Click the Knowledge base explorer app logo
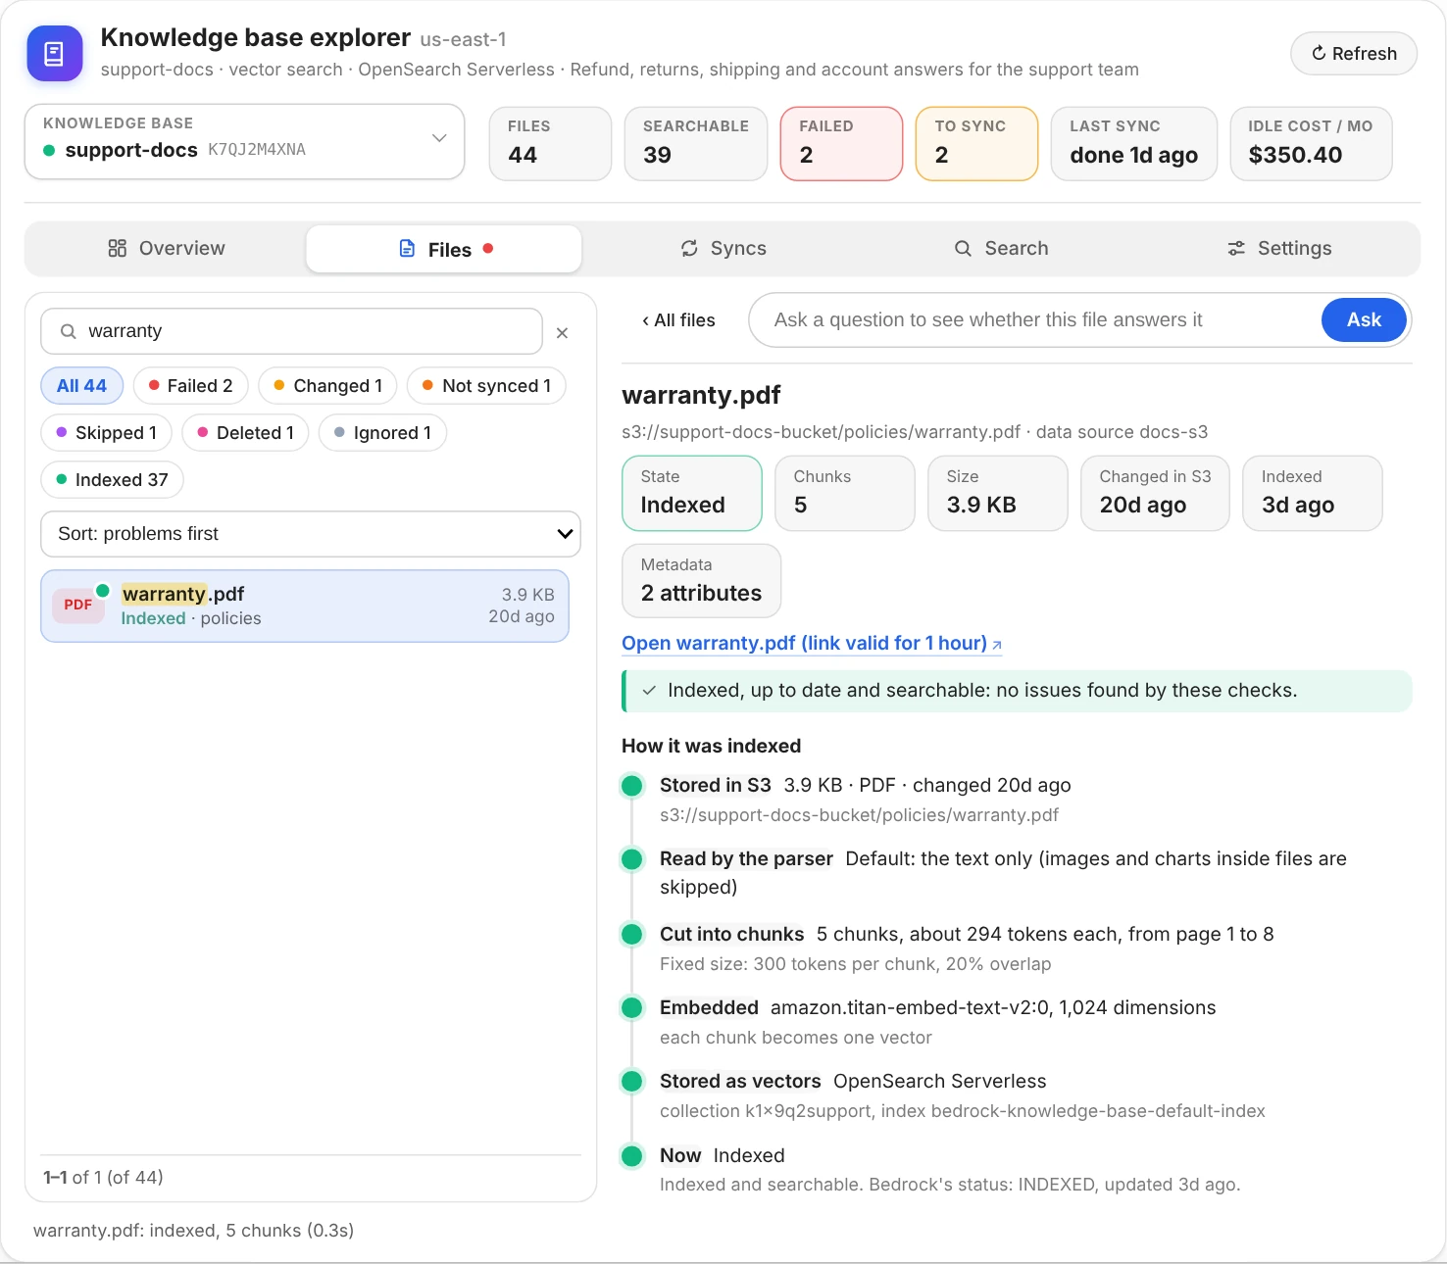Screen dimensions: 1447x1264 tap(55, 53)
